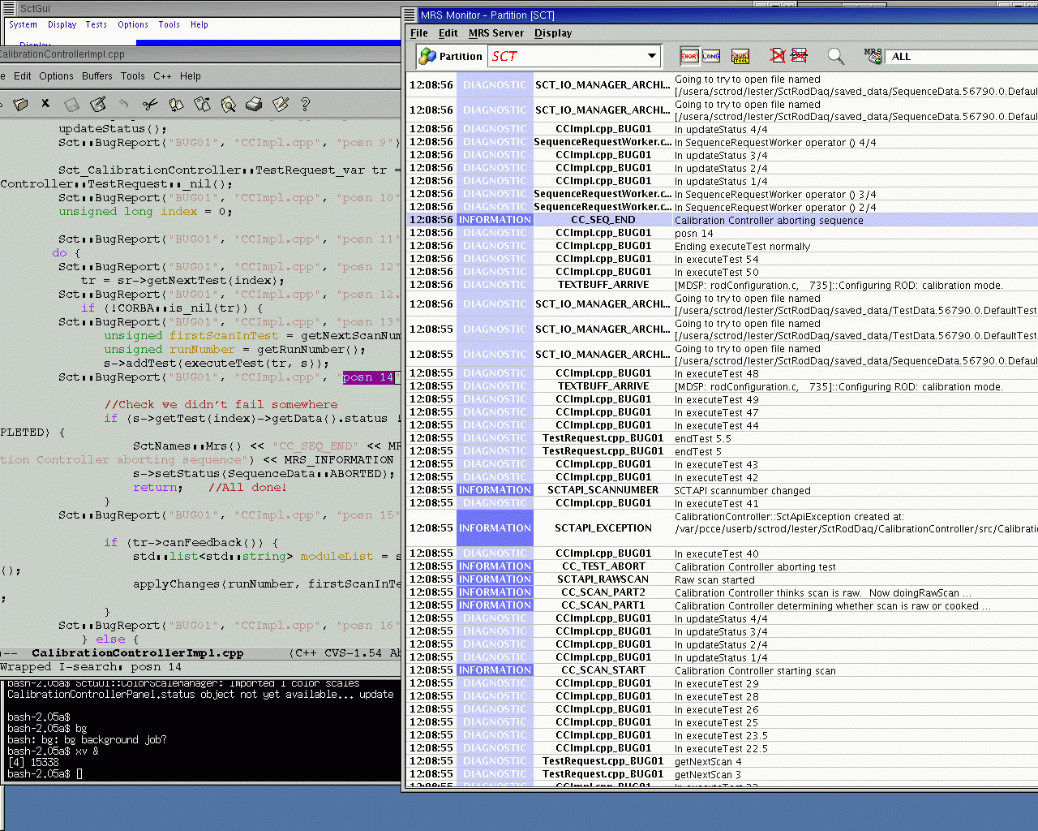Image resolution: width=1038 pixels, height=831 pixels.
Task: Open the SCT partition dropdown
Action: coord(652,56)
